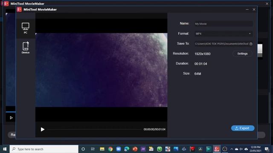Click the preview video frame

click(102, 70)
